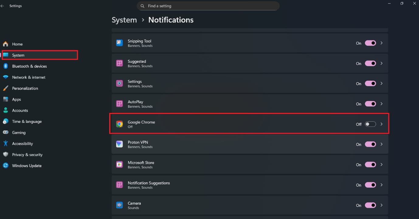The width and height of the screenshot is (419, 219).
Task: Open Settings row chevron arrow
Action: pyautogui.click(x=382, y=83)
